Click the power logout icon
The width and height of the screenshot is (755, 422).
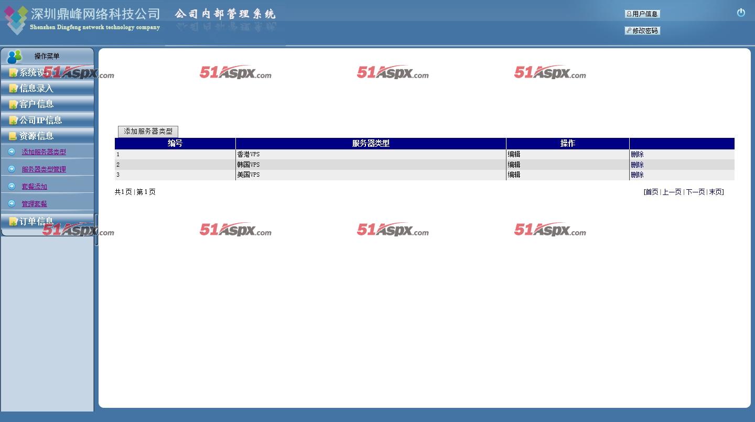point(741,13)
